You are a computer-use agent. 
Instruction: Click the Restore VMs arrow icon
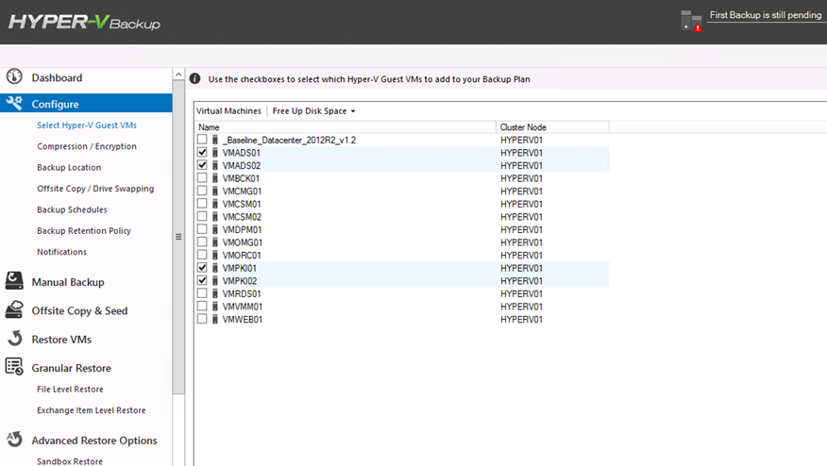(x=15, y=339)
